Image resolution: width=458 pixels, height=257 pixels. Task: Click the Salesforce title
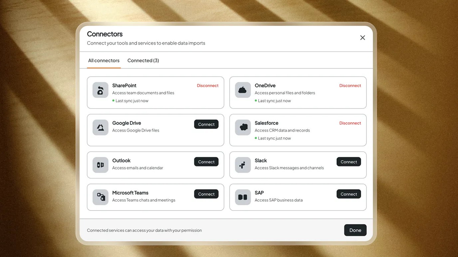pos(266,123)
